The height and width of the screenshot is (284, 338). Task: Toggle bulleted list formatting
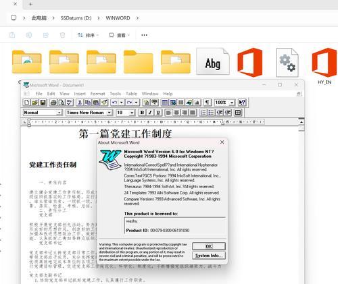tap(211, 113)
